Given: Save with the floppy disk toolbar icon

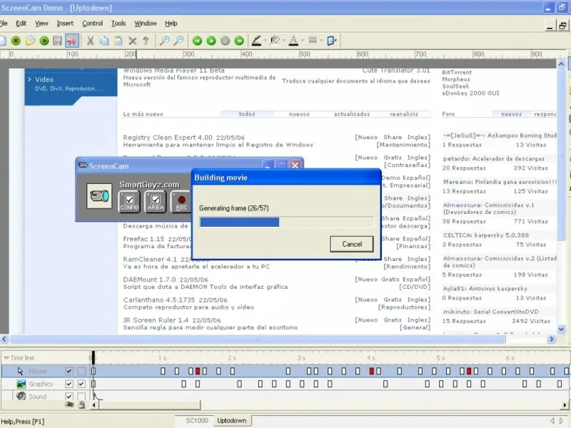Looking at the screenshot, I should 58,41.
